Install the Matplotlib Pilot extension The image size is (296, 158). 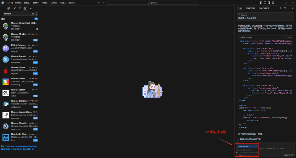[x=35, y=140]
